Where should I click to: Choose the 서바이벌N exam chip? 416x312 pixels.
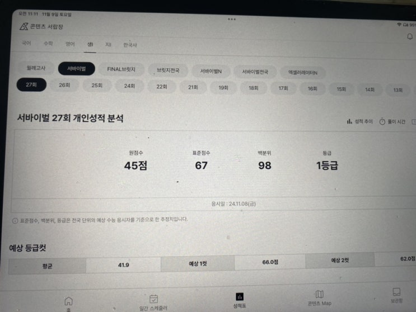[211, 71]
